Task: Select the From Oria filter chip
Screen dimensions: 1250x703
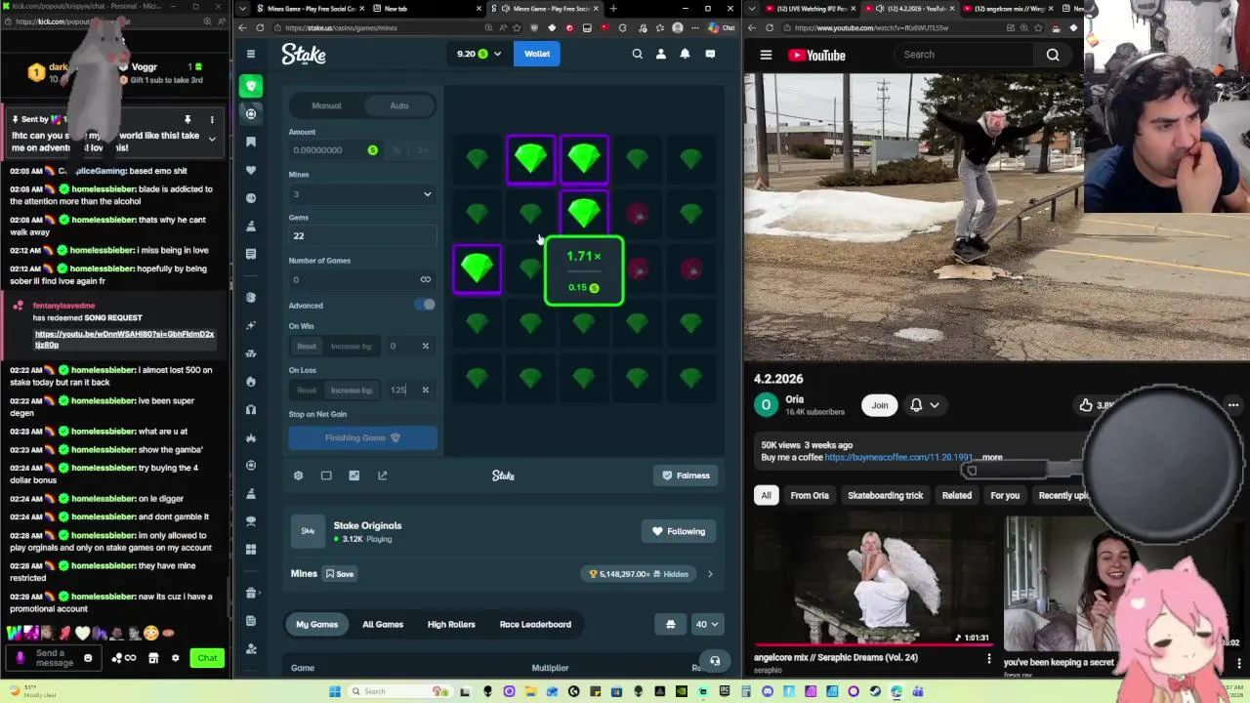Action: click(x=810, y=495)
